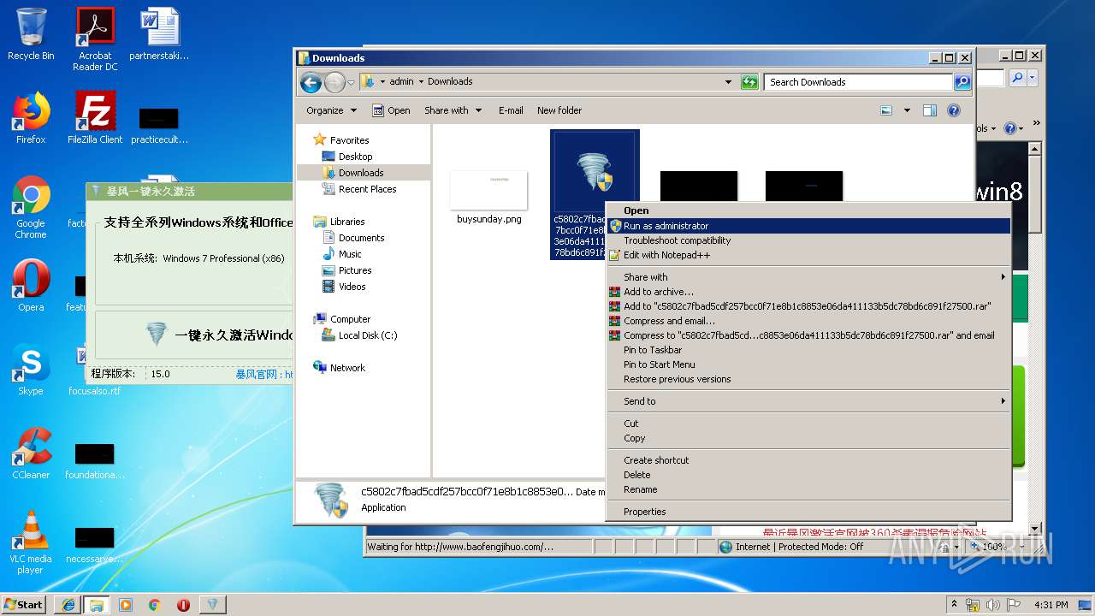Viewport: 1095px width, 616px height.
Task: Select Compress and email...
Action: tap(808, 321)
